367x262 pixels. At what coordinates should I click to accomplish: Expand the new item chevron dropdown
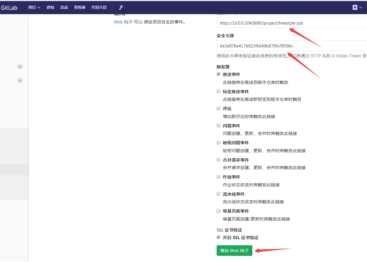[361, 8]
